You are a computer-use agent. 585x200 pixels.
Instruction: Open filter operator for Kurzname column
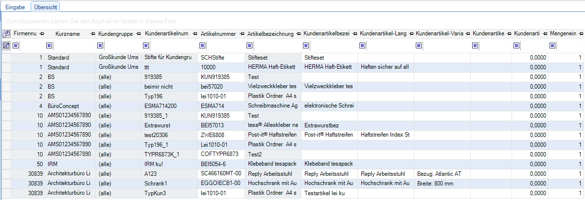tap(49, 46)
